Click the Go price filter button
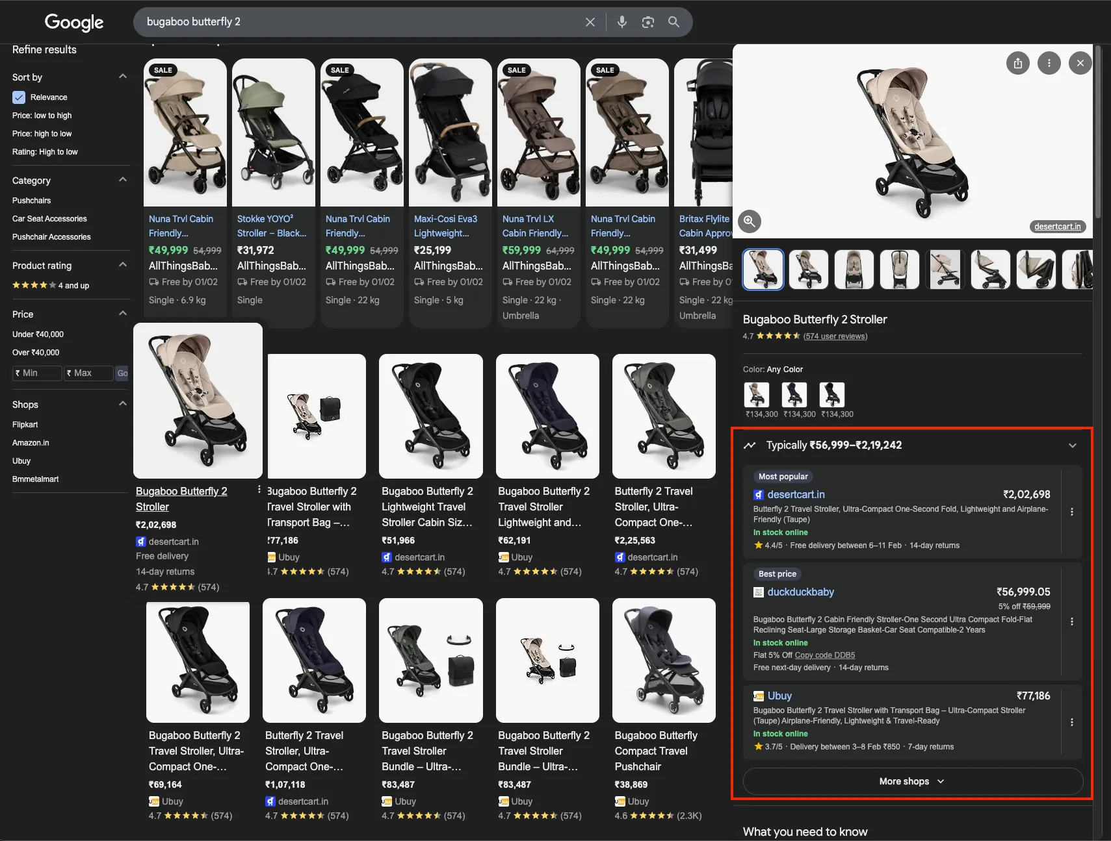Viewport: 1111px width, 841px height. [122, 373]
